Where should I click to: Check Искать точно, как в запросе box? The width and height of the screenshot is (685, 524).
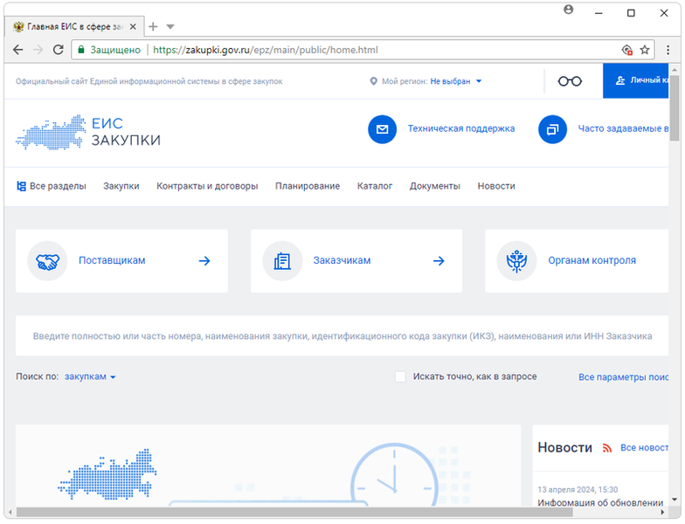pyautogui.click(x=400, y=377)
